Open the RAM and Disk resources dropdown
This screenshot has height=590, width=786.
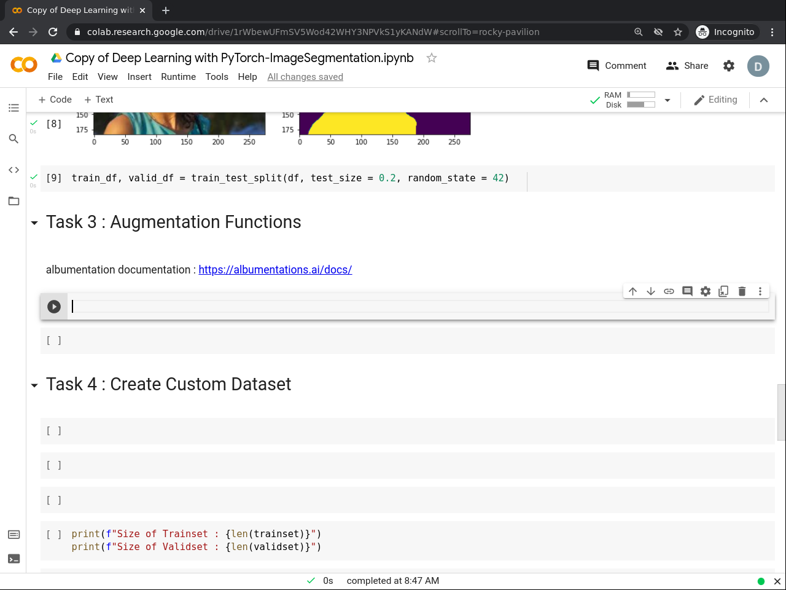pyautogui.click(x=667, y=100)
